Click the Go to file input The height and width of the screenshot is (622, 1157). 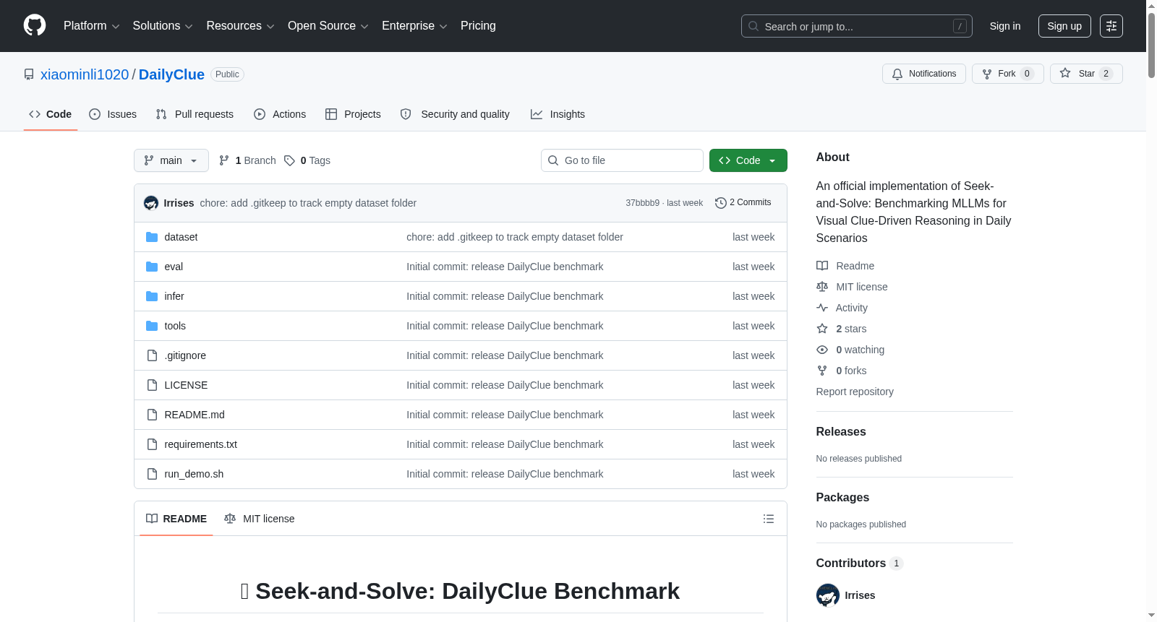(622, 160)
